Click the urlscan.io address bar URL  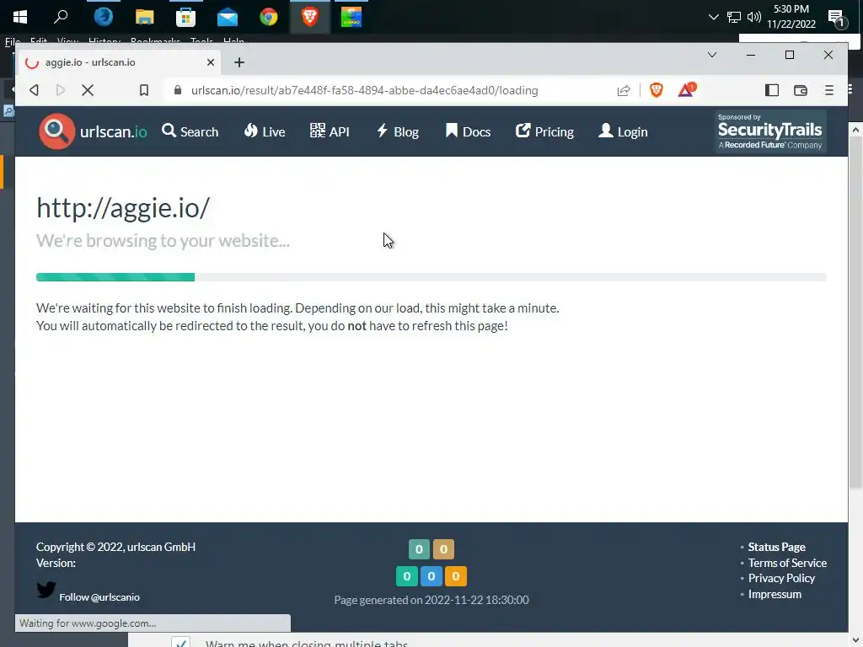tap(364, 90)
